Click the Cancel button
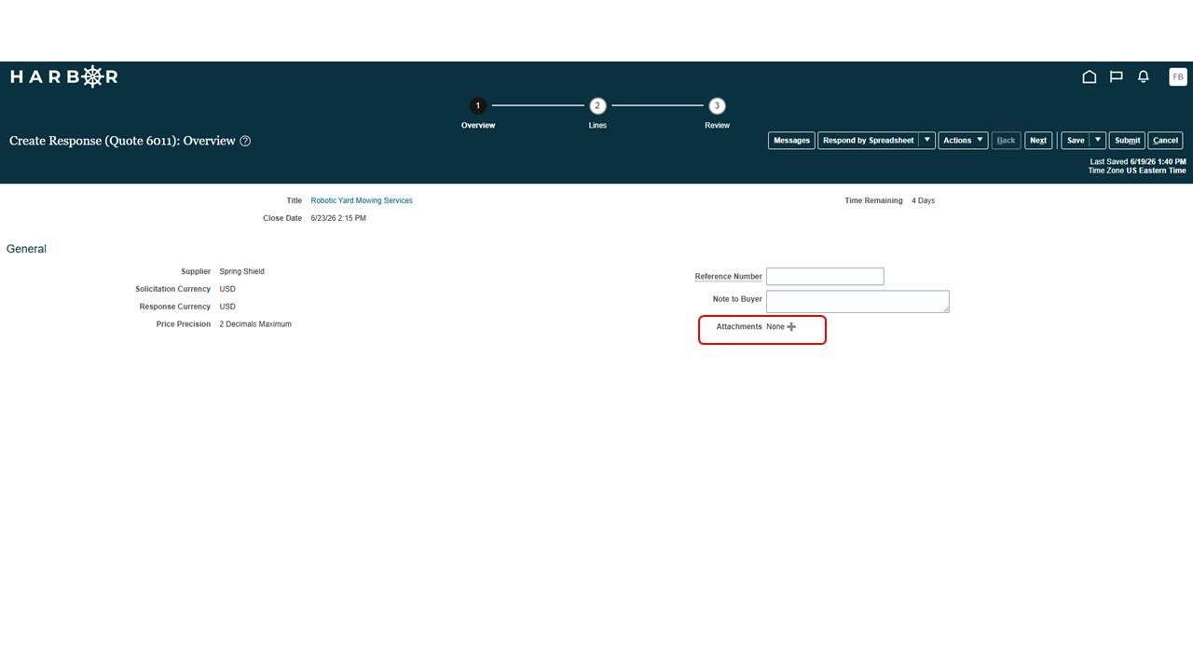The width and height of the screenshot is (1193, 671). pos(1165,141)
